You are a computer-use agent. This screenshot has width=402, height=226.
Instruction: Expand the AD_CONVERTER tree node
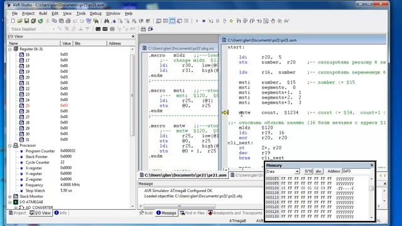click(x=16, y=208)
